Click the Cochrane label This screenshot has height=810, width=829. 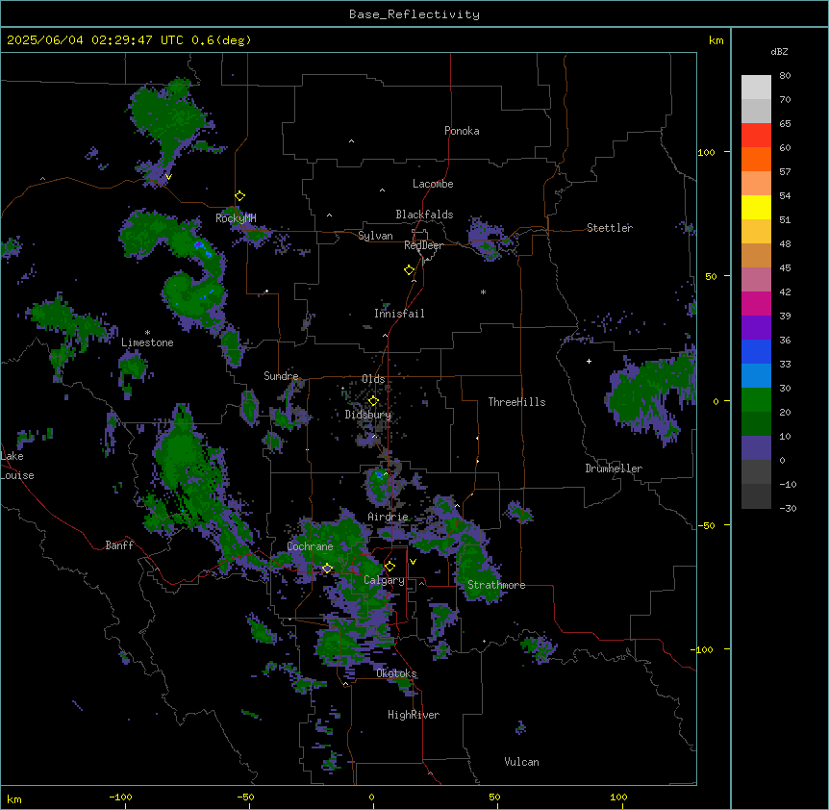310,546
